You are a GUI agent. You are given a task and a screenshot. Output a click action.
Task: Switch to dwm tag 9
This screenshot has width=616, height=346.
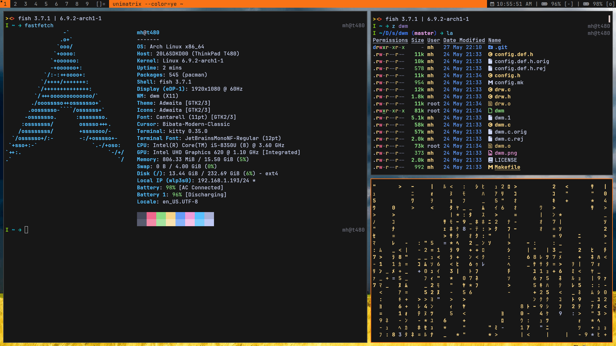[x=87, y=4]
